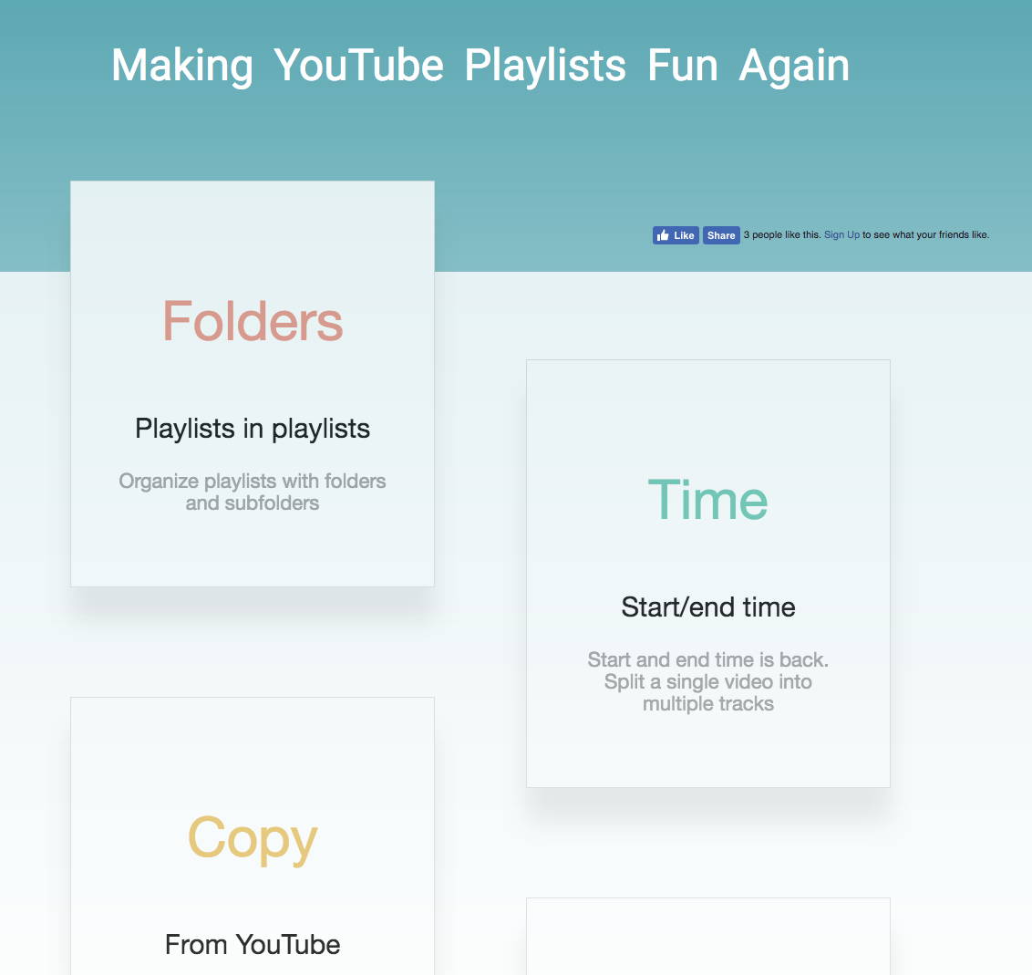Click 'Start and end time is back' description
1032x975 pixels.
click(708, 681)
